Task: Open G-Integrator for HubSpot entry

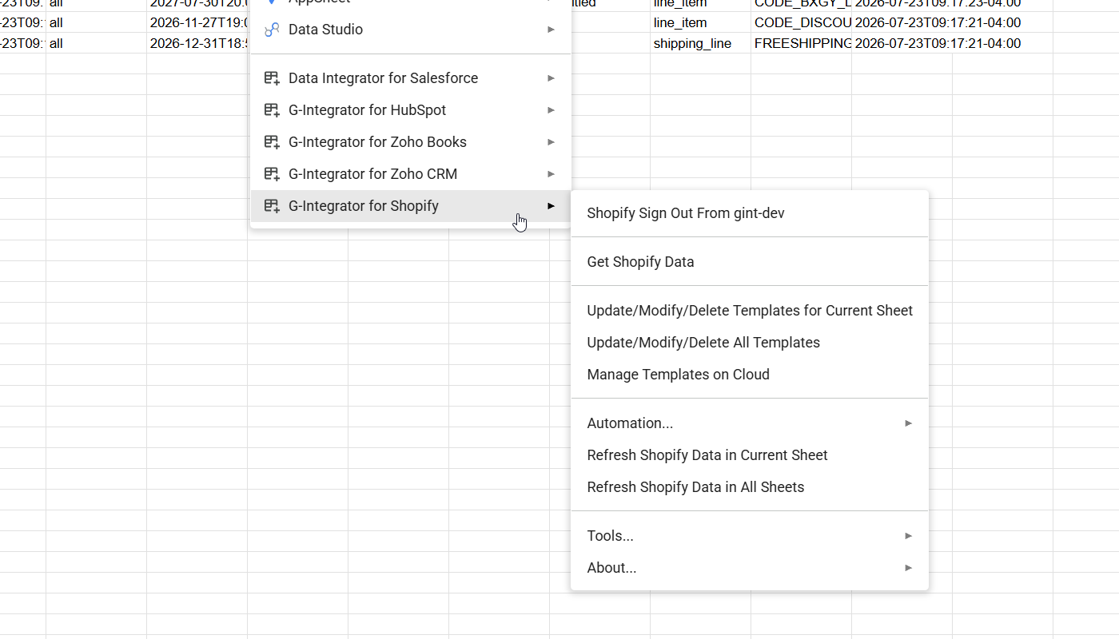Action: (x=411, y=110)
